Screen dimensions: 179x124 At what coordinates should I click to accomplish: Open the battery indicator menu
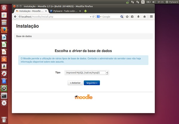click(148, 2)
